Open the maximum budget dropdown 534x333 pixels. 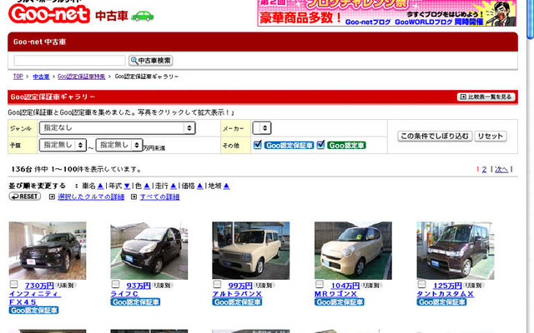click(x=119, y=145)
